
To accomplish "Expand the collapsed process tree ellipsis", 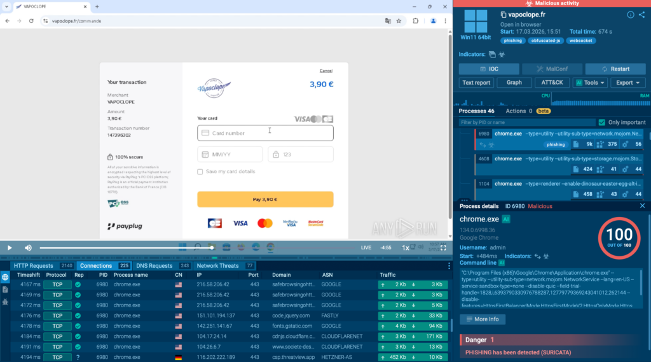I will point(464,200).
